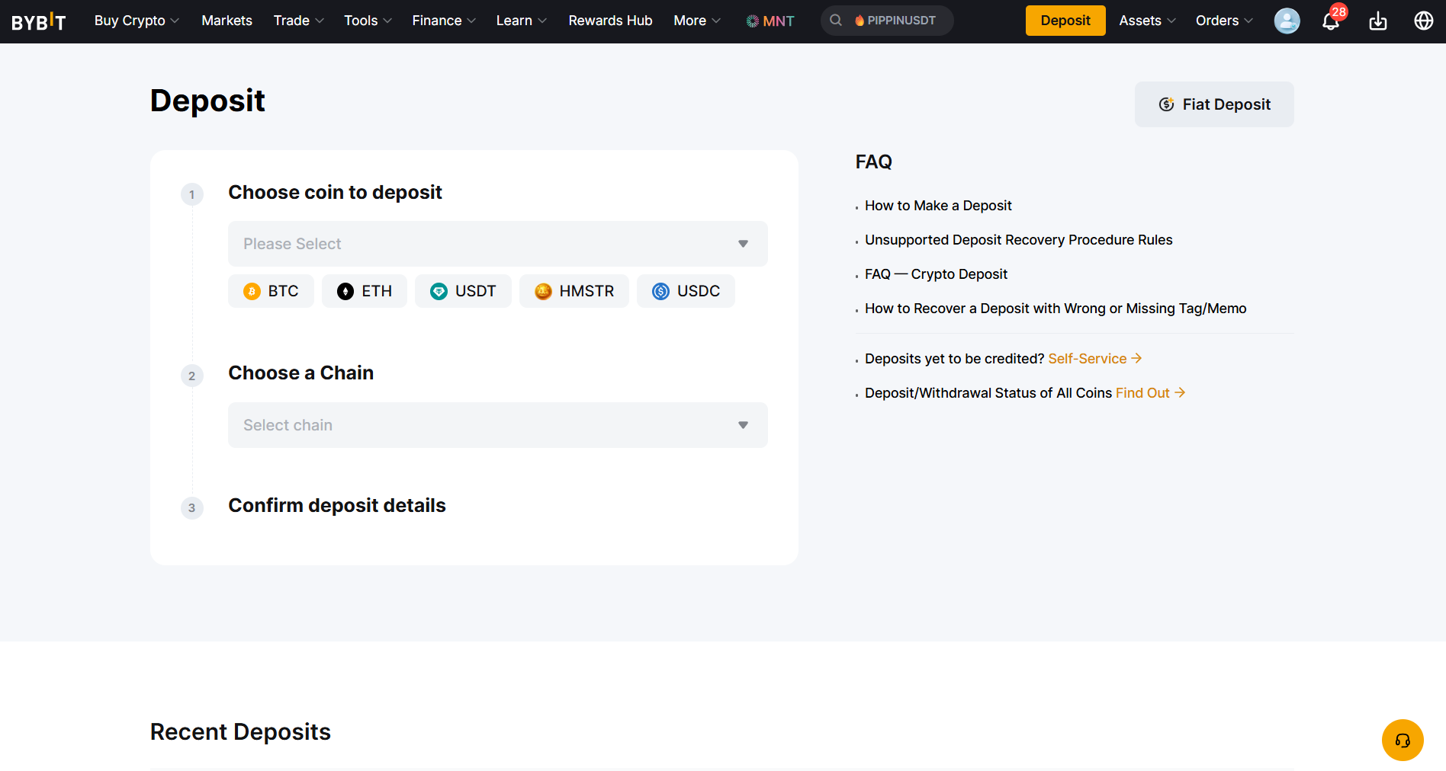The image size is (1446, 771).
Task: Open the How to Make a Deposit link
Action: 938,205
